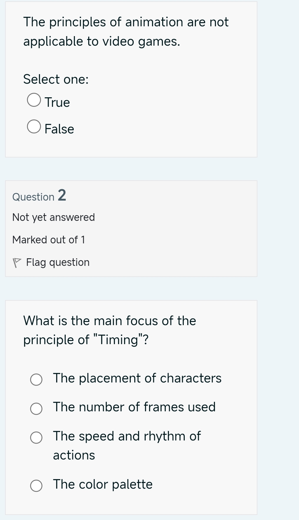Click the "Not yet answered" status text
The image size is (299, 520).
pyautogui.click(x=53, y=217)
